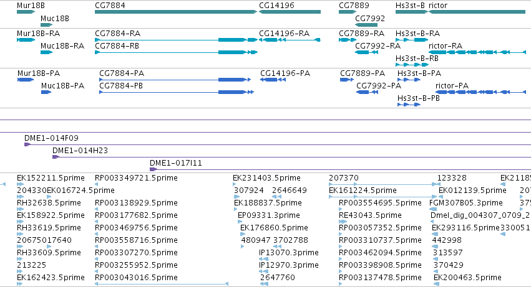This screenshot has width=531, height=287.
Task: Click transcript label CG7992-RA
Action: click(378, 46)
